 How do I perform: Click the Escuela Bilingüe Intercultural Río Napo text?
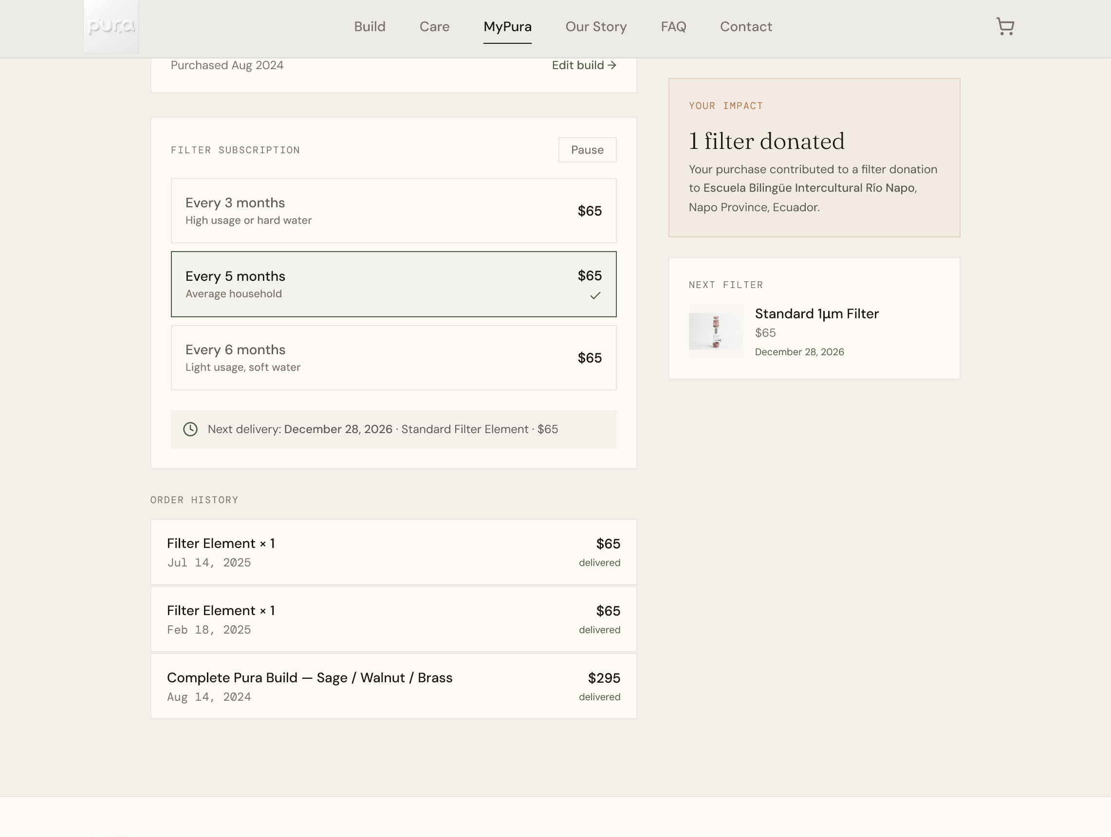(809, 188)
